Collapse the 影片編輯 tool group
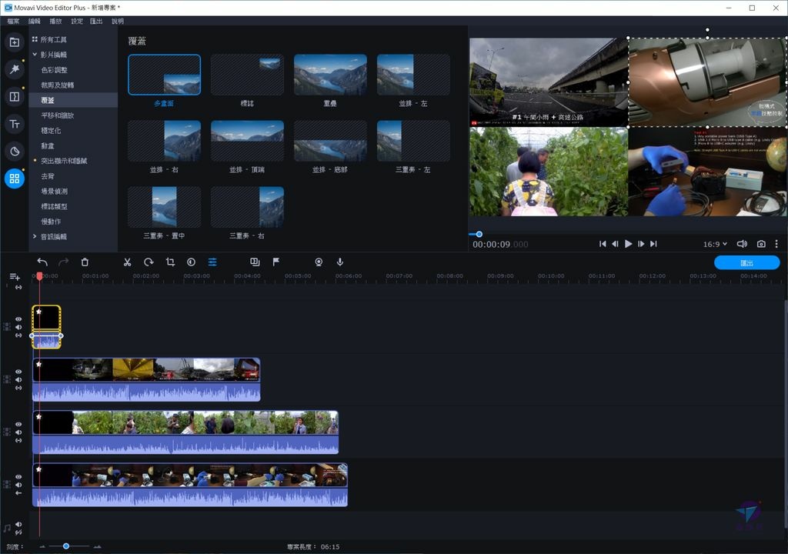Viewport: 788px width, 554px height. point(35,55)
